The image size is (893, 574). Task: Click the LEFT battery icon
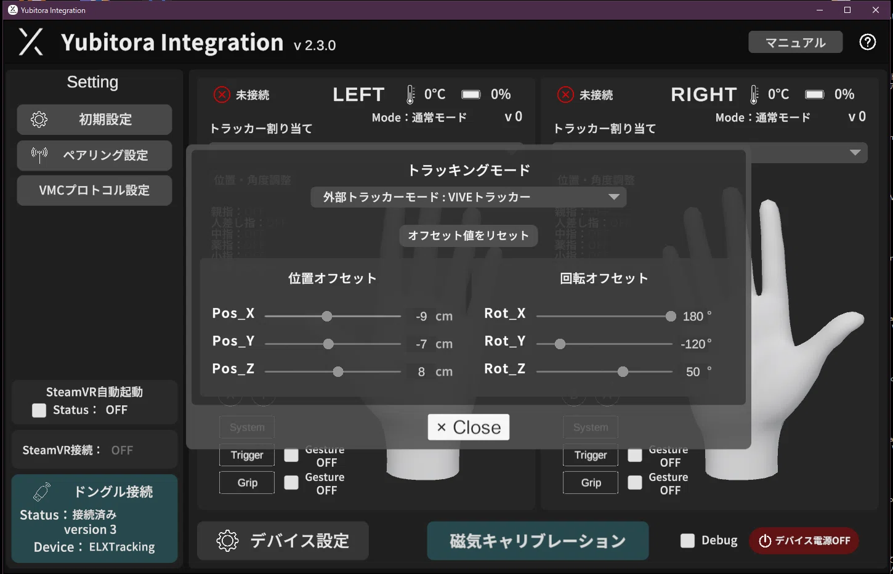click(471, 94)
